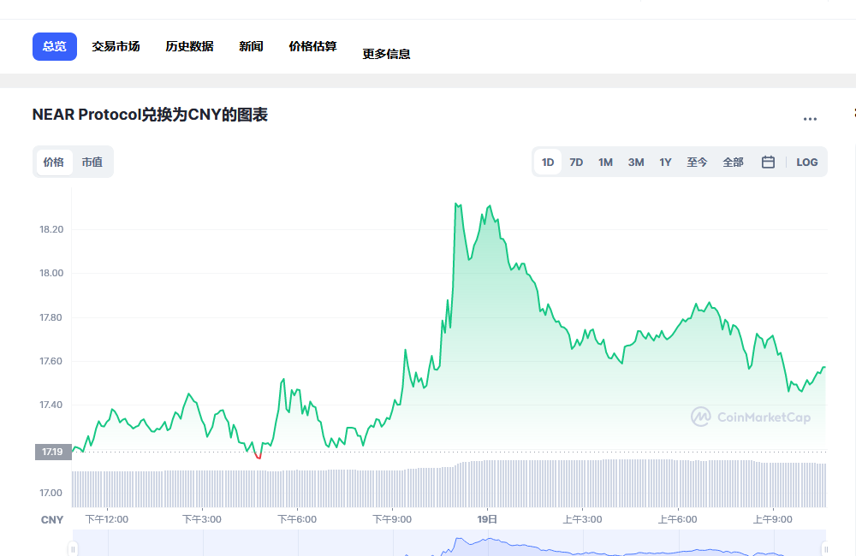Open the 交易市场 tab

click(x=116, y=46)
